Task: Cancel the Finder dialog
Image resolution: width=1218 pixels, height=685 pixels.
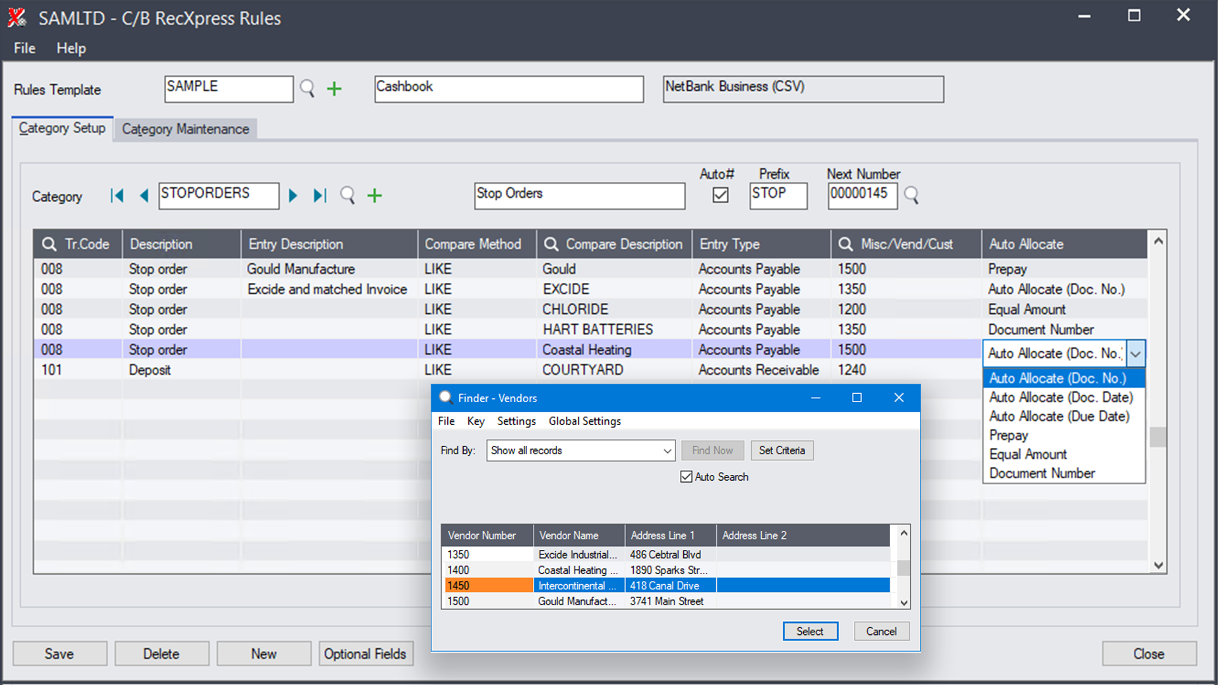Action: pos(881,631)
